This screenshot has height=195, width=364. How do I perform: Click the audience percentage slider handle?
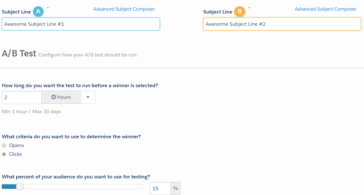(20, 186)
